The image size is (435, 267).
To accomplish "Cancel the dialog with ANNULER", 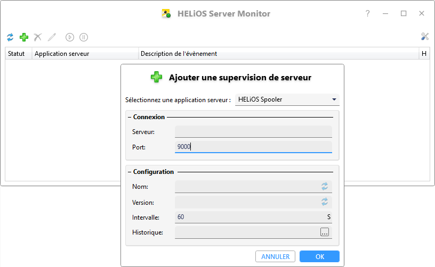I will [275, 256].
